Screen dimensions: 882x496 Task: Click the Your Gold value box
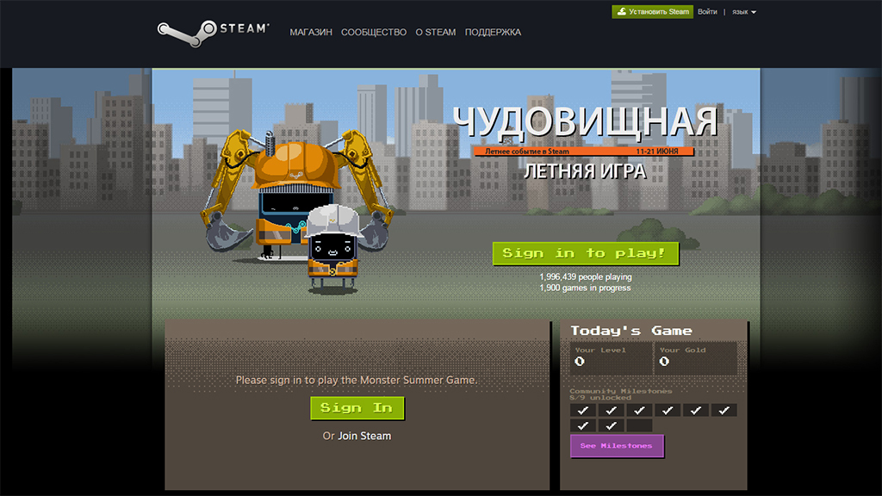[696, 358]
